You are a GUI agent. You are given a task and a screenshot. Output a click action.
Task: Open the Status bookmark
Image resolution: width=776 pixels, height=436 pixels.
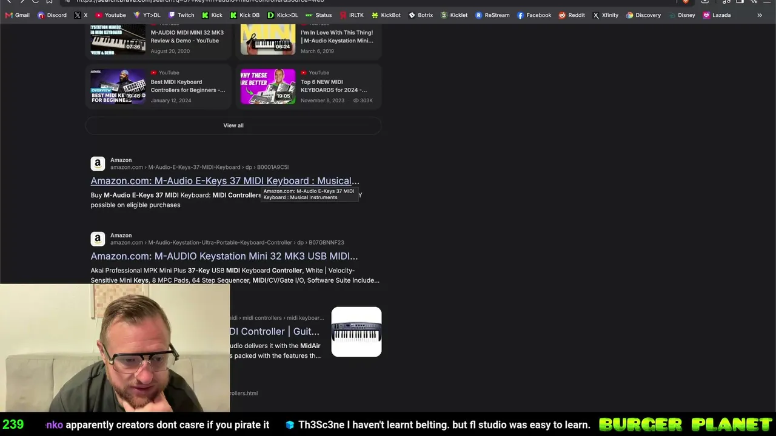[319, 15]
